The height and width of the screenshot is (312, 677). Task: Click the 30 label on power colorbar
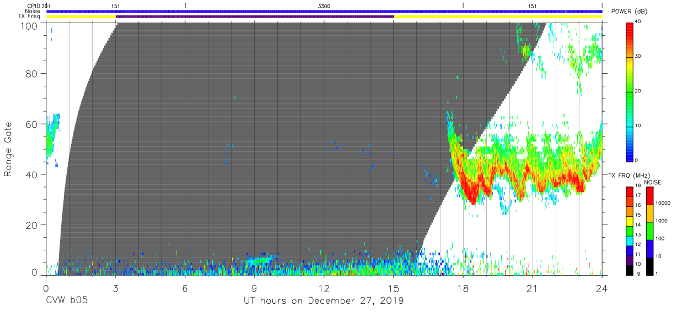(x=638, y=56)
